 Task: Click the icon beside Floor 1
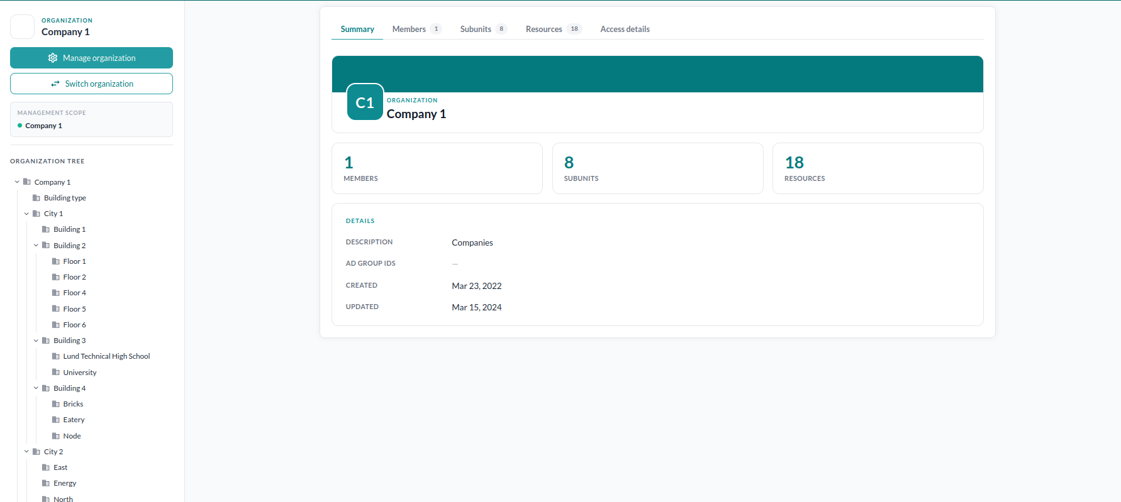click(x=56, y=261)
